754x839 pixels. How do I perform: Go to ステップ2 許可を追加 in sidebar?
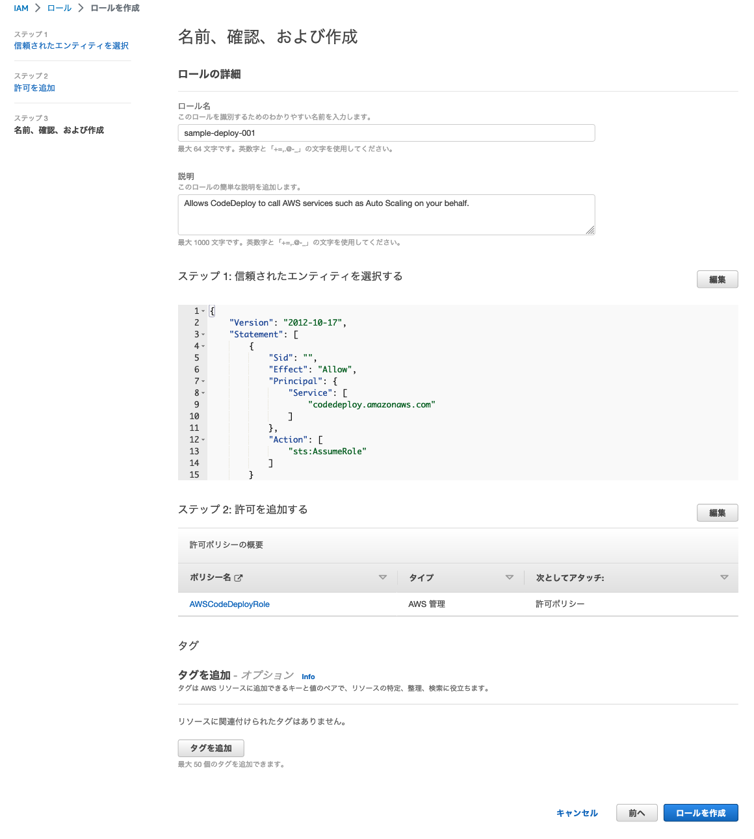click(x=34, y=87)
